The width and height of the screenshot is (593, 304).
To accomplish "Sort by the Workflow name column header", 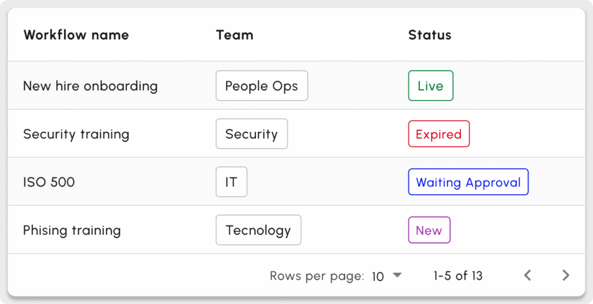I will [76, 35].
